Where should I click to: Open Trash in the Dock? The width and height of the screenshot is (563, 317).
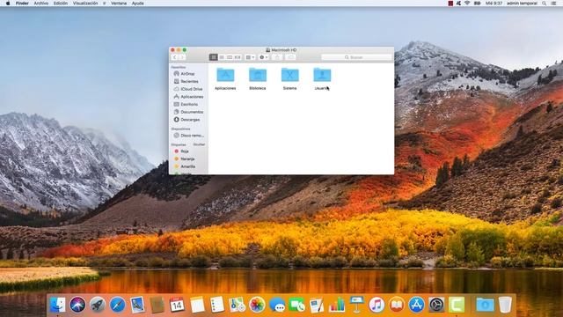click(505, 305)
